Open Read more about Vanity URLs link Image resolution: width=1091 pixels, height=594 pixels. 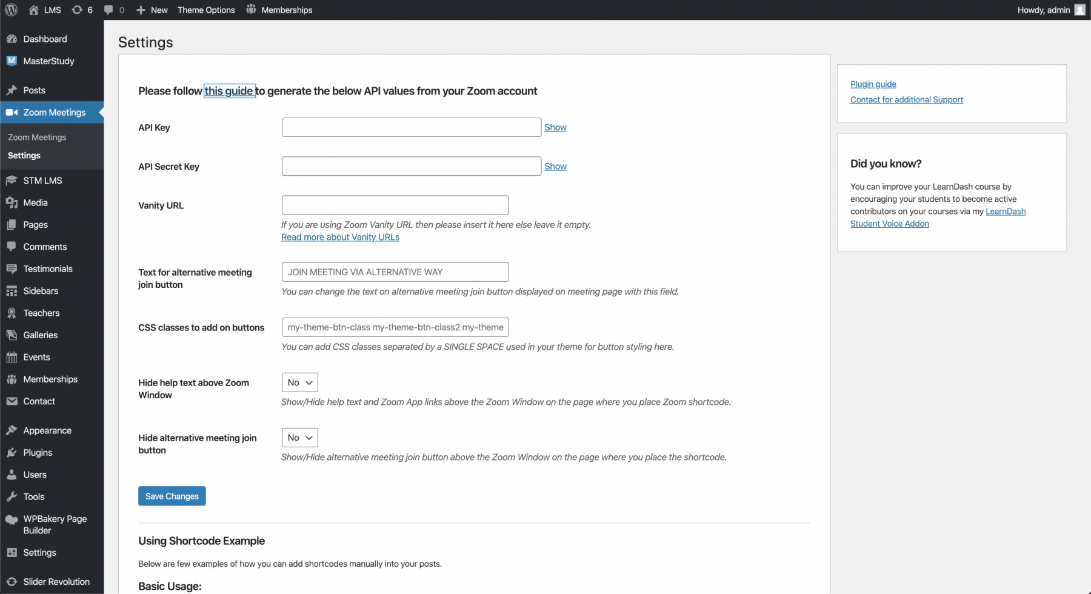tap(340, 237)
